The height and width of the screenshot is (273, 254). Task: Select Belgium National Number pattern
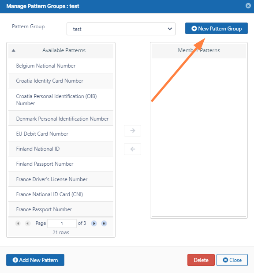tap(61, 66)
